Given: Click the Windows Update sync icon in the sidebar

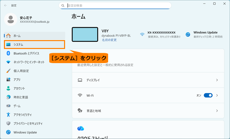Looking at the screenshot, I should (8, 132).
